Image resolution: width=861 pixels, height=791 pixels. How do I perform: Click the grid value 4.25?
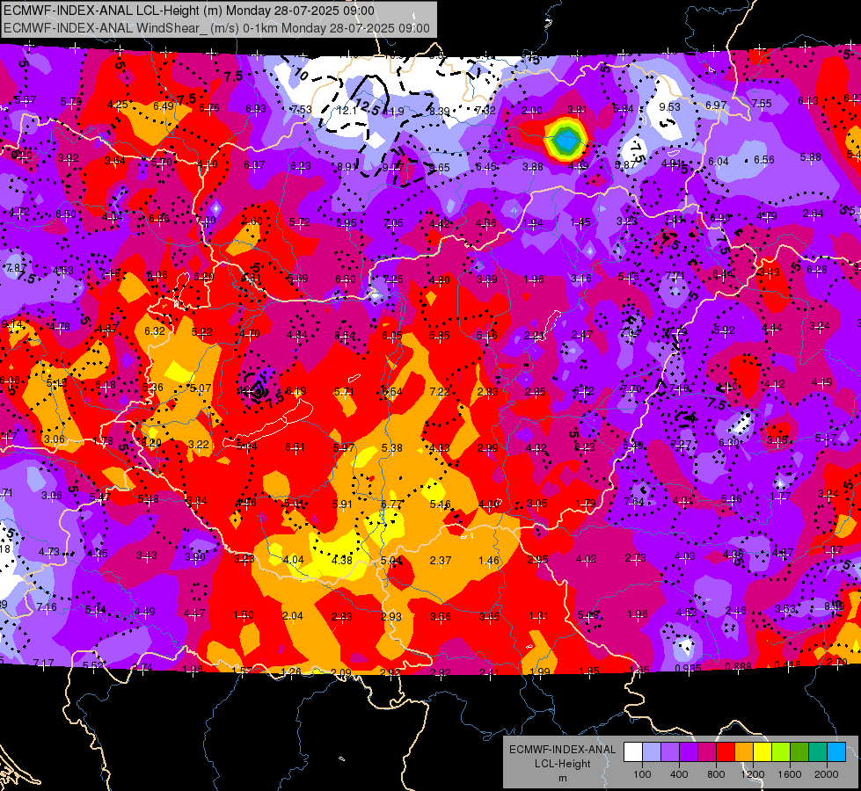pyautogui.click(x=118, y=105)
